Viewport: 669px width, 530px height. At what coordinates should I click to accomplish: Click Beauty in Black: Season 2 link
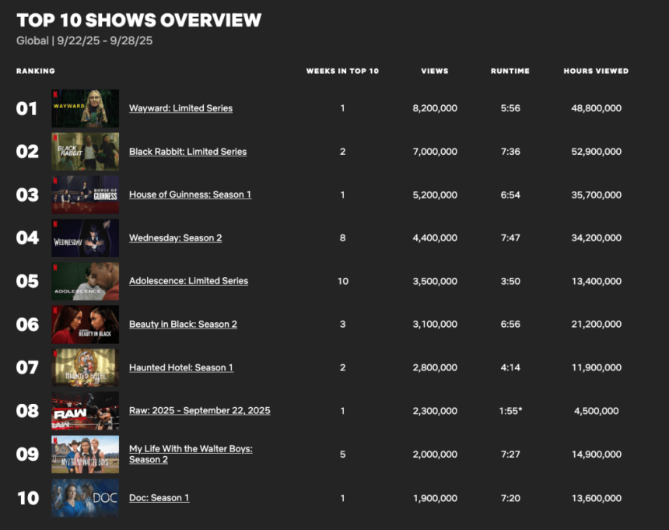[183, 324]
